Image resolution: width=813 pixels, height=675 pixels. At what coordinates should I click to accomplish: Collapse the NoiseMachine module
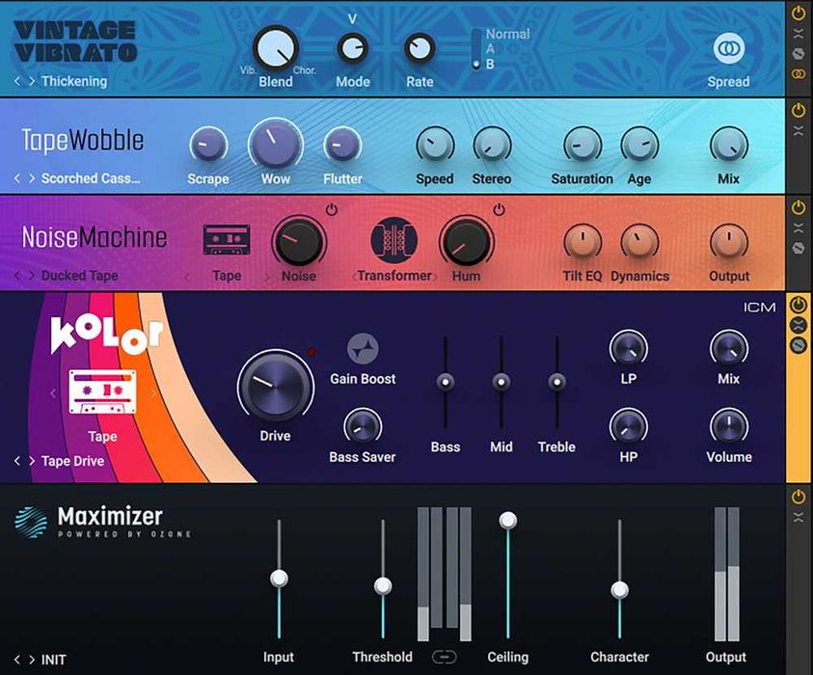coord(799,228)
